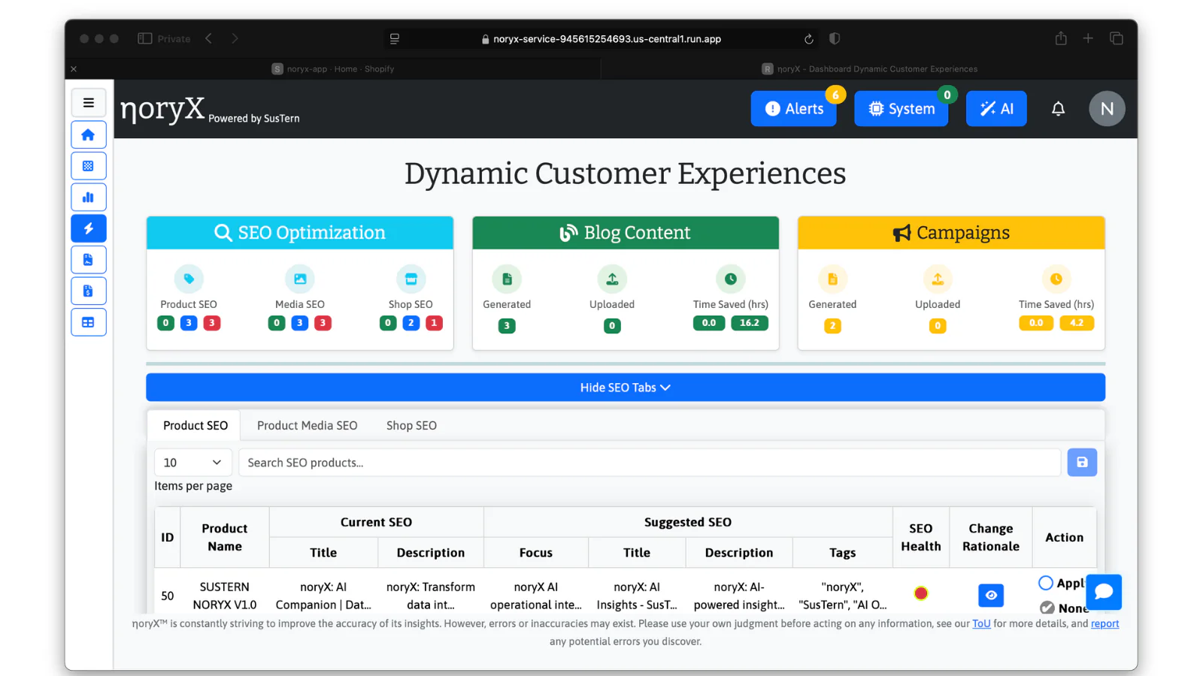Open the bar chart analytics sidebar icon
1203x676 pixels.
[88, 198]
